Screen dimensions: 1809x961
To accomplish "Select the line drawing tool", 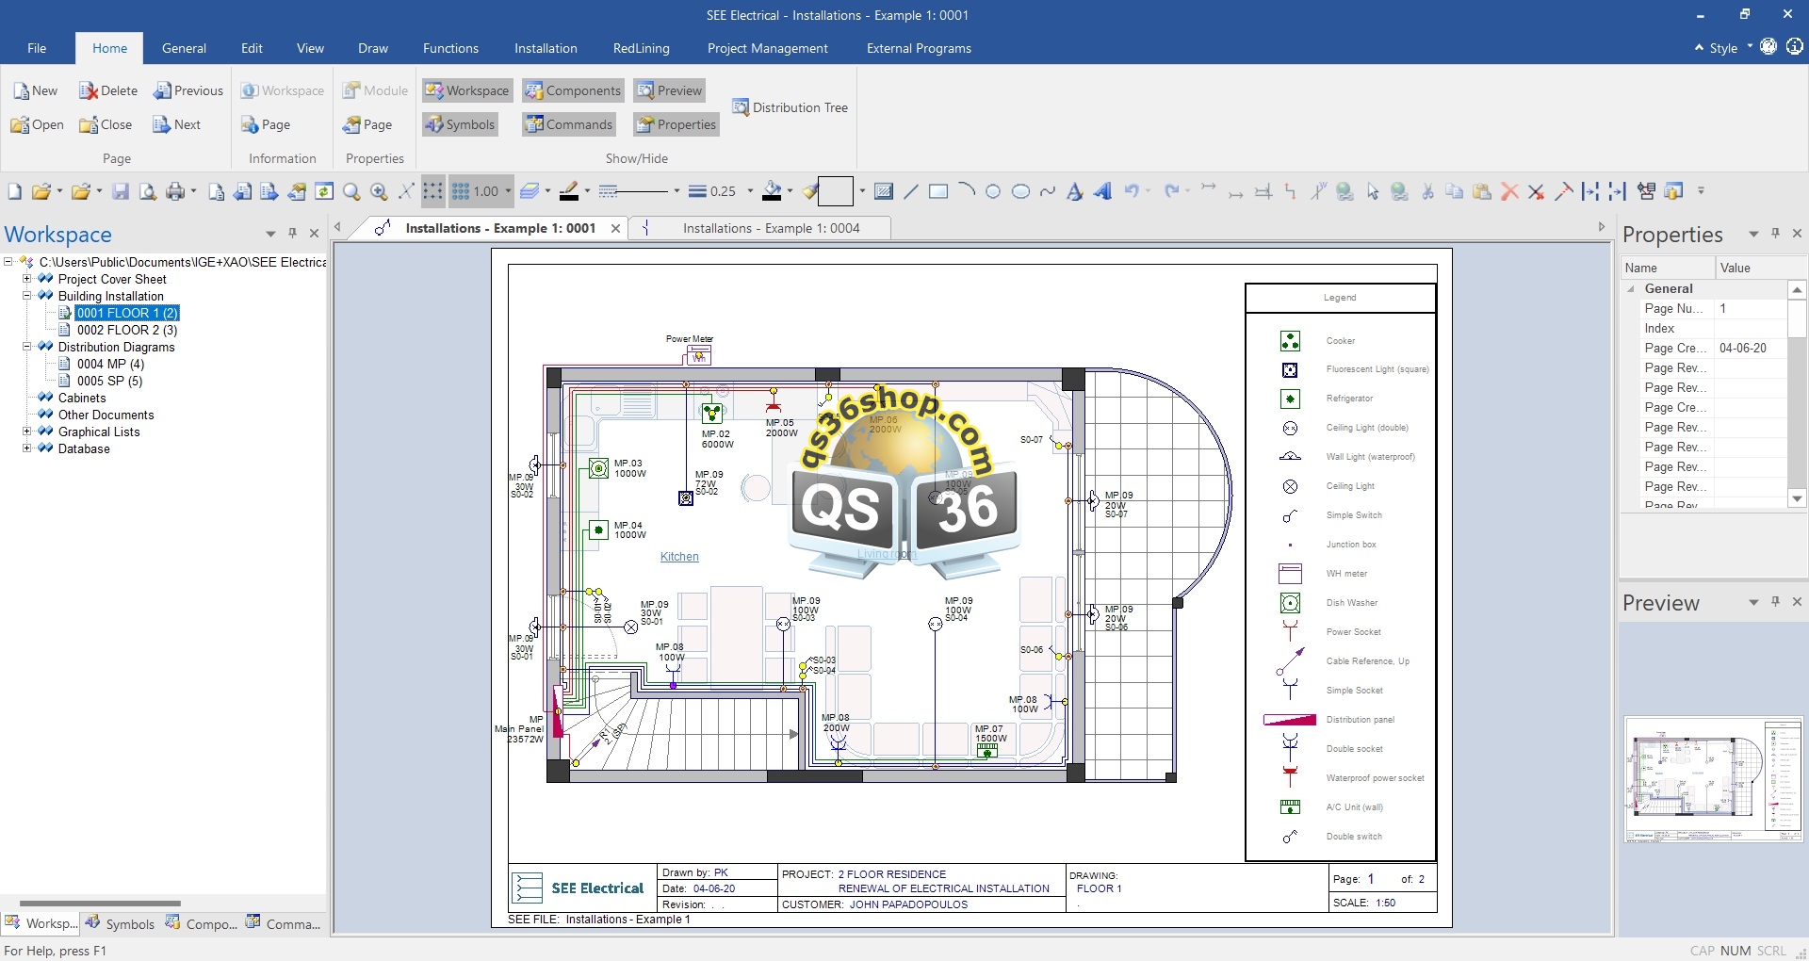I will (910, 192).
